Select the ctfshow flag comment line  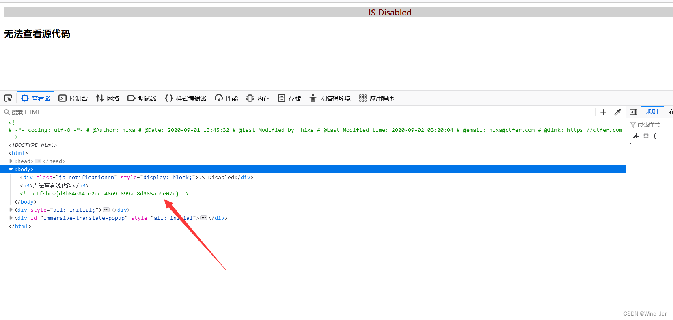(104, 193)
